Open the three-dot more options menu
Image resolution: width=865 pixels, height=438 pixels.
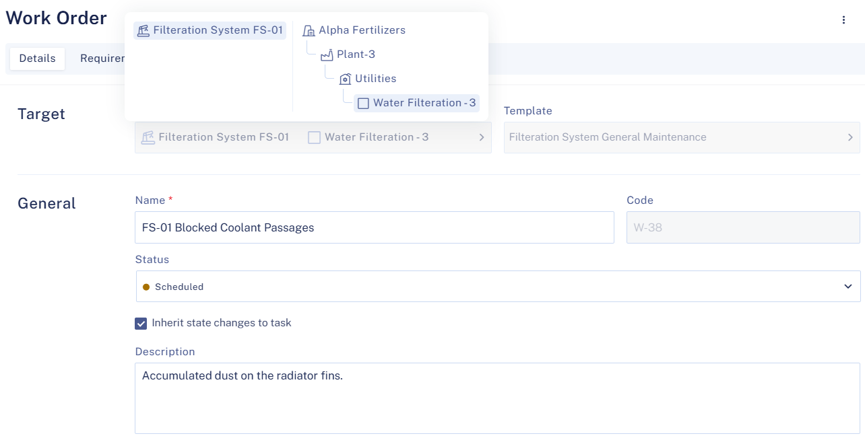click(x=843, y=20)
